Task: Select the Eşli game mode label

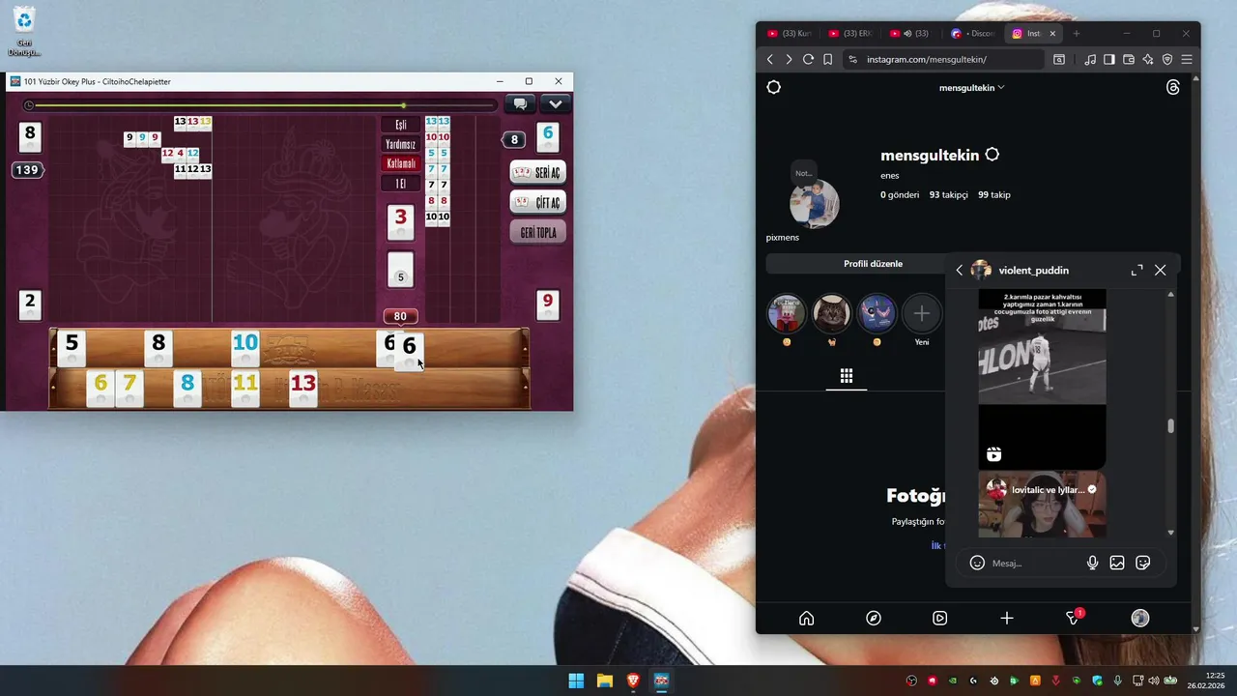Action: pyautogui.click(x=400, y=125)
